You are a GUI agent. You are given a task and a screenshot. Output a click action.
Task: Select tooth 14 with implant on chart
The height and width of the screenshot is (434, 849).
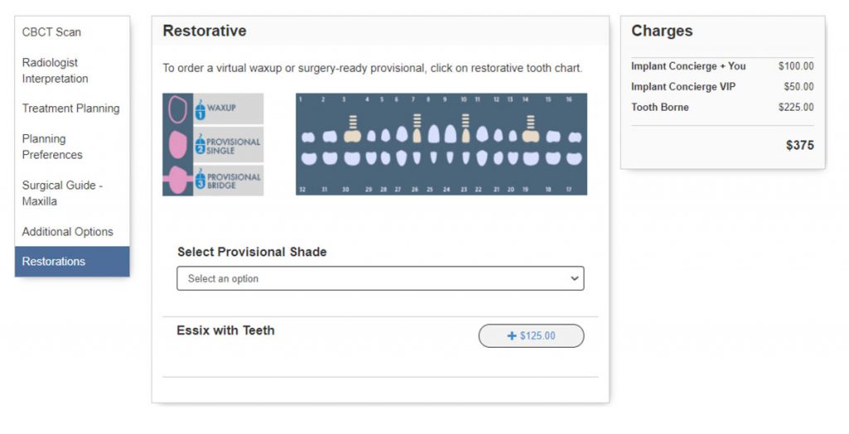click(x=531, y=134)
